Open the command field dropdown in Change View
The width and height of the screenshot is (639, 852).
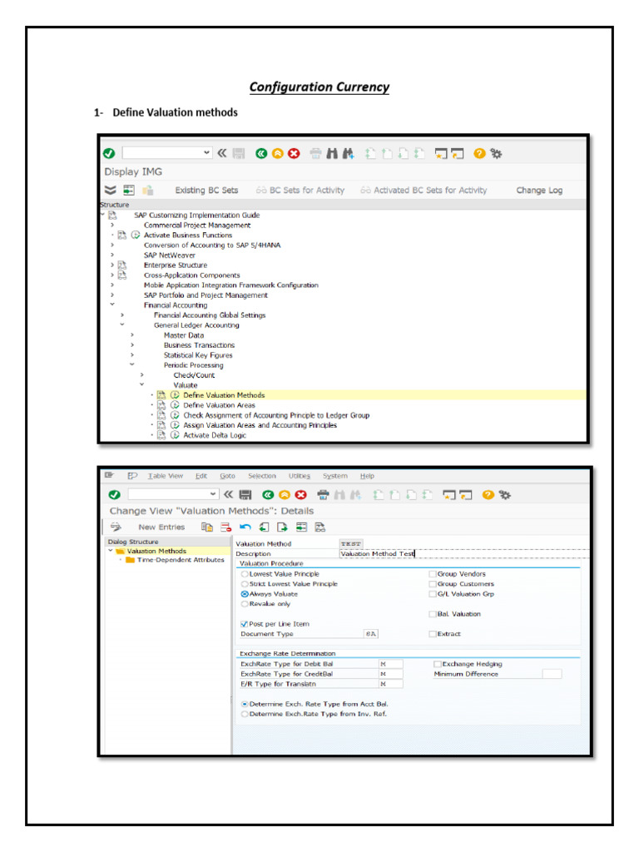click(x=213, y=494)
